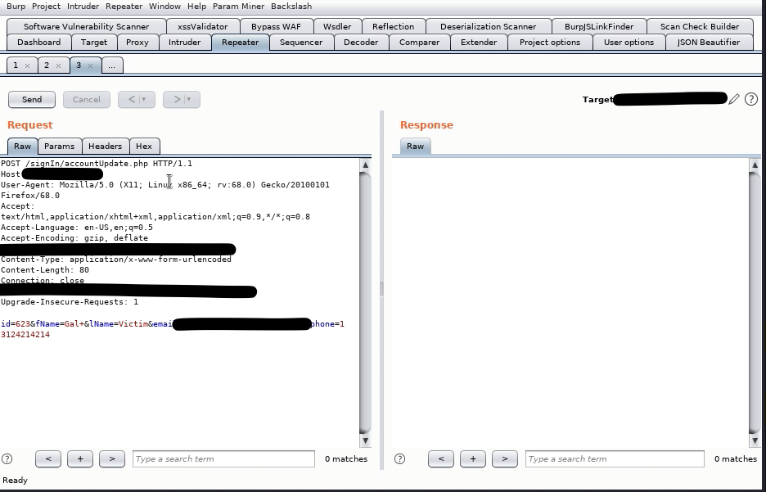This screenshot has width=766, height=492.
Task: Close Repeater tab 1
Action: [27, 65]
